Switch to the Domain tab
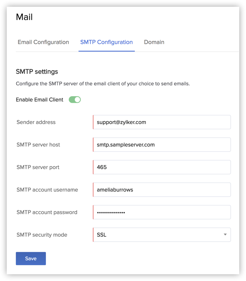The image size is (246, 281). pyautogui.click(x=154, y=42)
